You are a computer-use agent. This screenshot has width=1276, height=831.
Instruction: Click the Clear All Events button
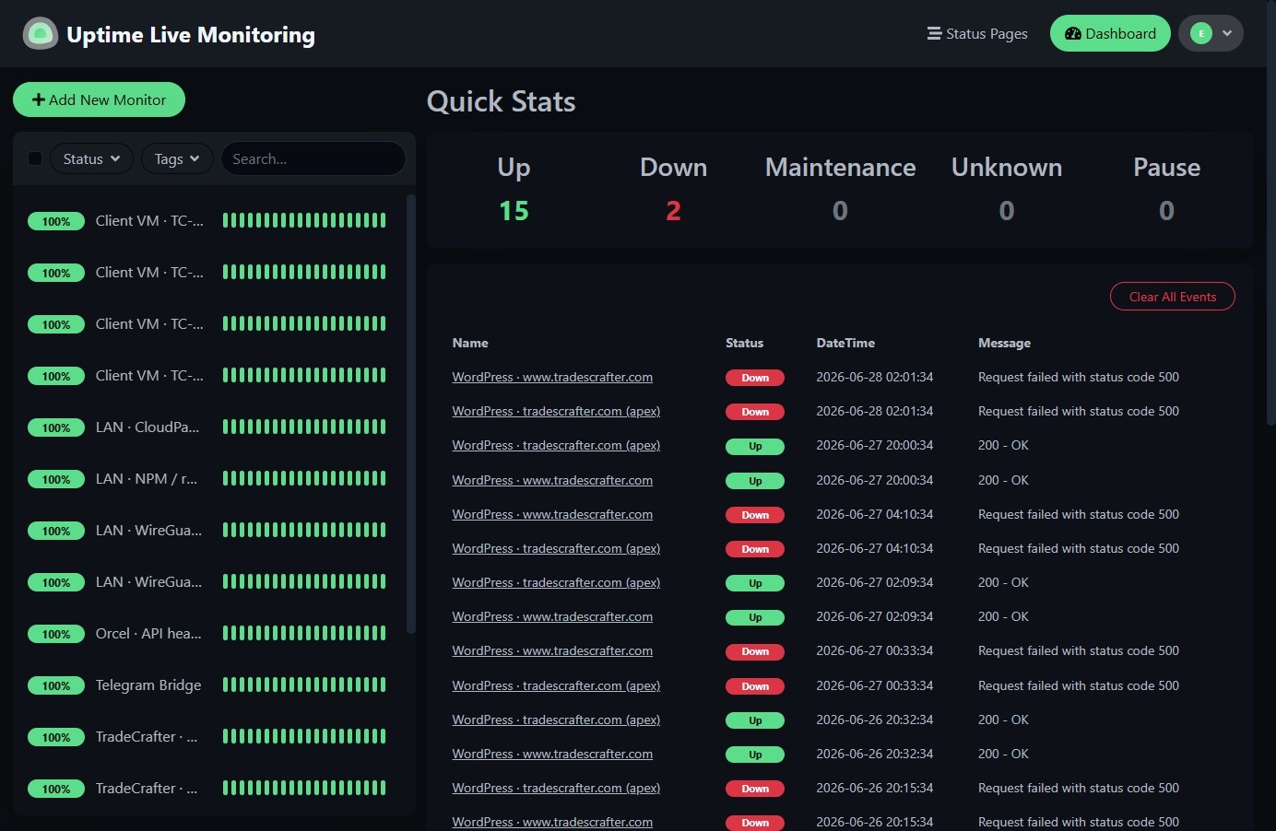pos(1173,297)
